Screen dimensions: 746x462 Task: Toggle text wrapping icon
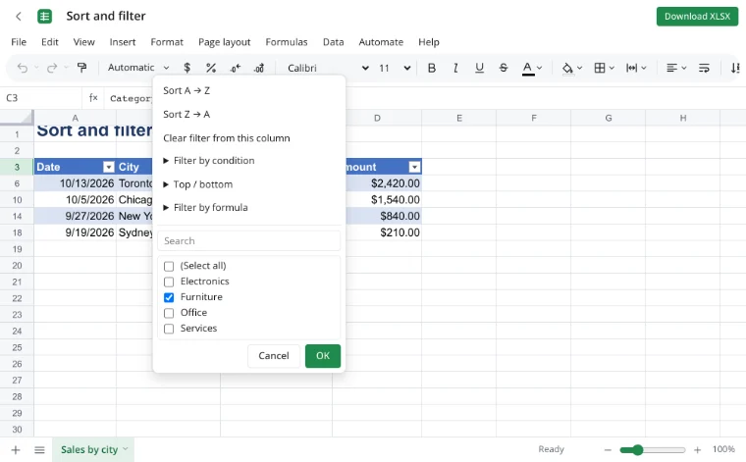tap(704, 68)
